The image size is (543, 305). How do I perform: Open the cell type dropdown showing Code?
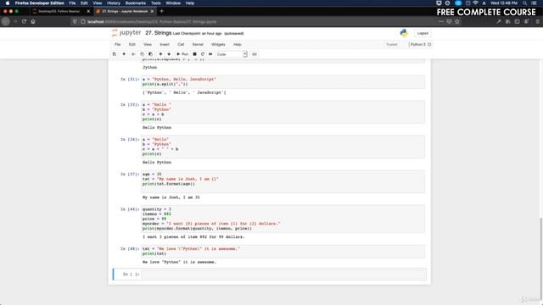coord(232,54)
